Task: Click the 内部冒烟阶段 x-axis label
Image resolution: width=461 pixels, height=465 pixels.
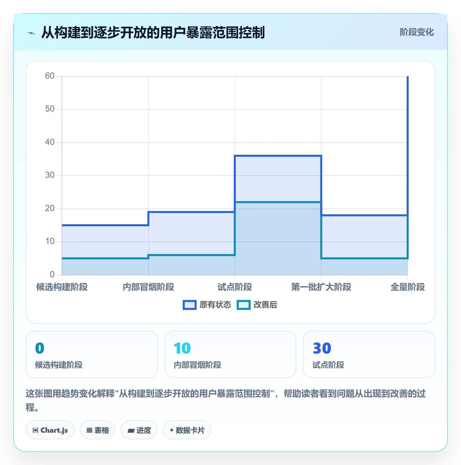Action: (x=149, y=287)
